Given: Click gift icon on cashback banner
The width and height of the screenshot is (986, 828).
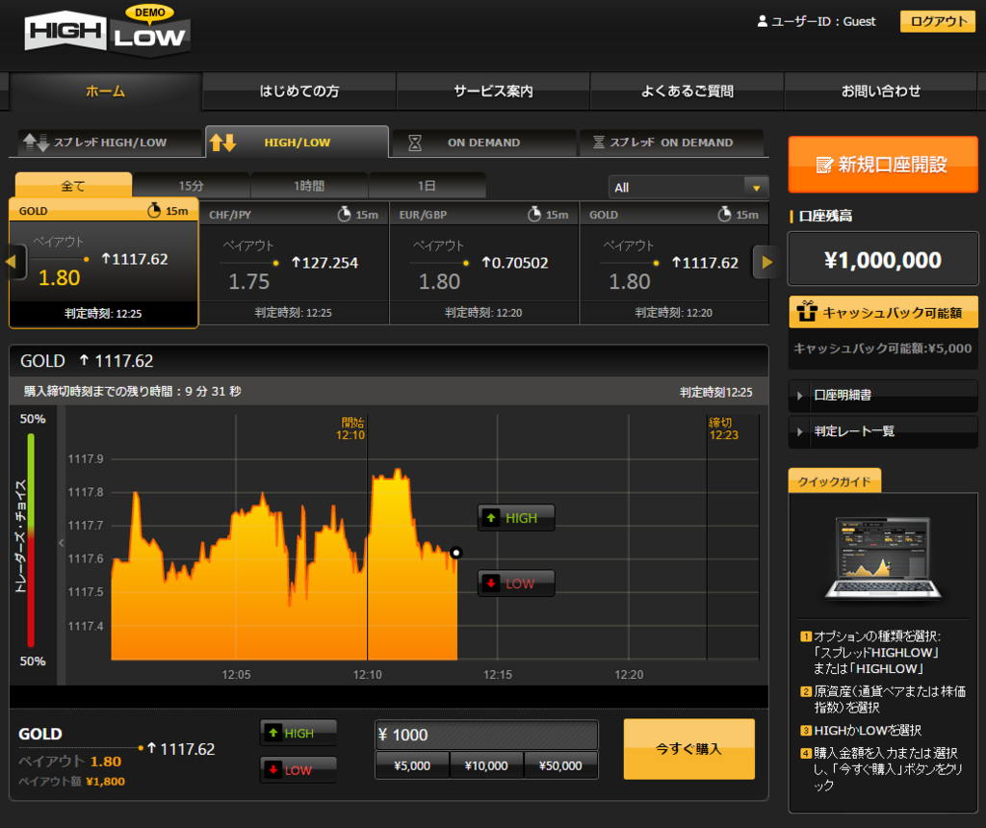Looking at the screenshot, I should (x=807, y=311).
